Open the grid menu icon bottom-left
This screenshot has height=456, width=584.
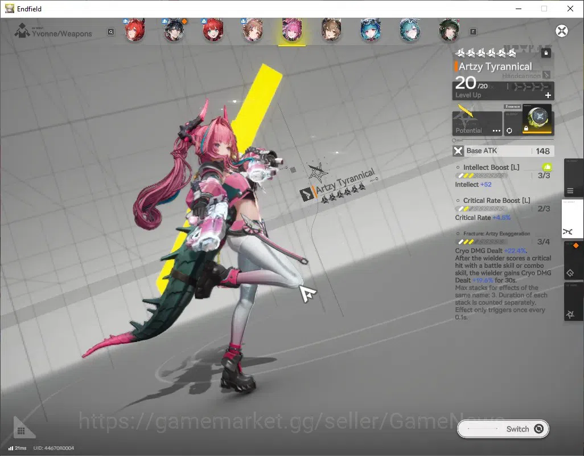21,431
